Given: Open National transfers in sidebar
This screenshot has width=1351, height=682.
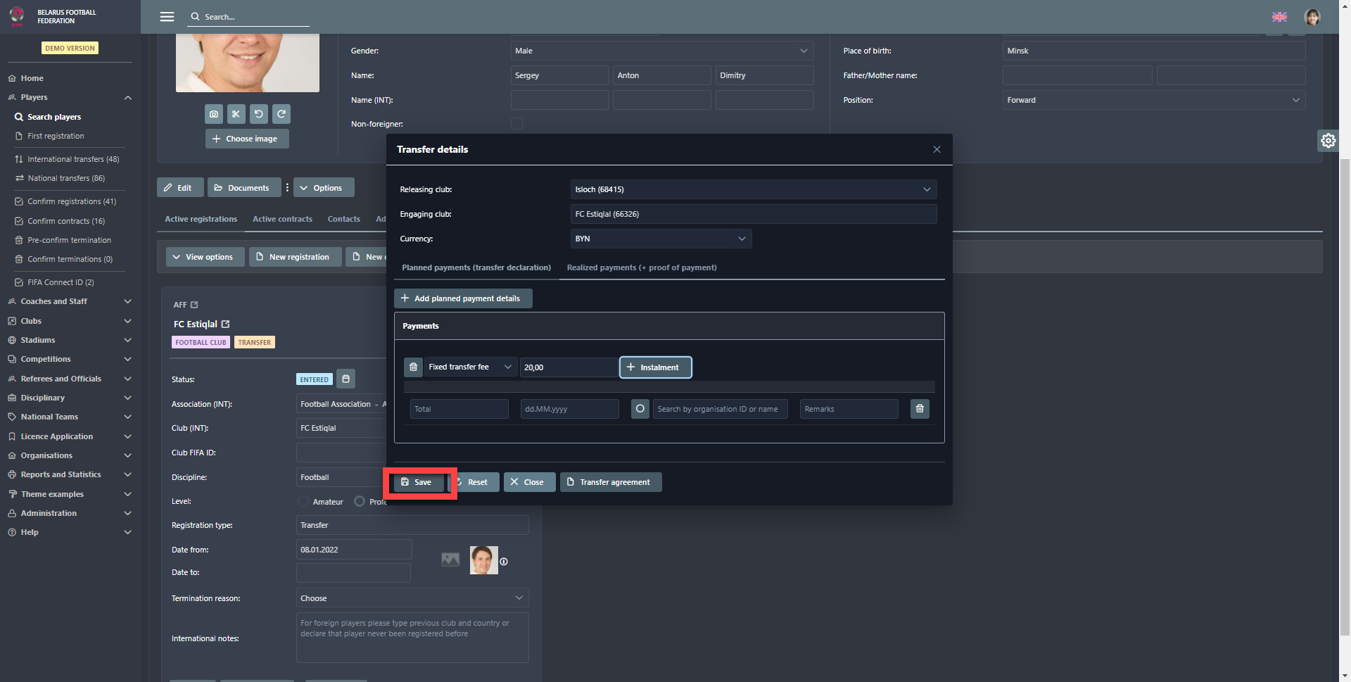Looking at the screenshot, I should (66, 179).
